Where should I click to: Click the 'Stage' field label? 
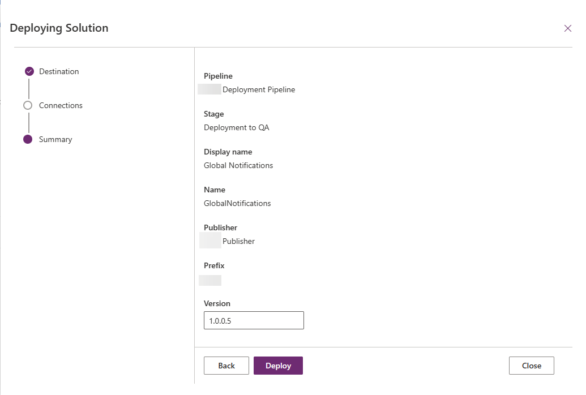click(x=214, y=114)
